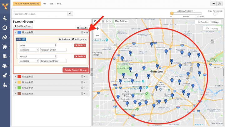Open gear settings for Group 001
Image resolution: width=225 pixels, height=127 pixels.
pyautogui.click(x=82, y=32)
